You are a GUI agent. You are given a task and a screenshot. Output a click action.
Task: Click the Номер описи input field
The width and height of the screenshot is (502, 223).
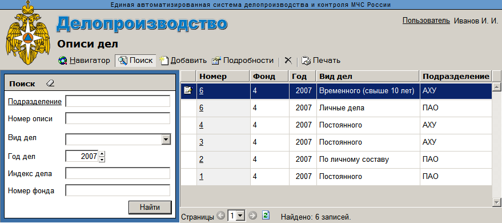tap(118, 118)
